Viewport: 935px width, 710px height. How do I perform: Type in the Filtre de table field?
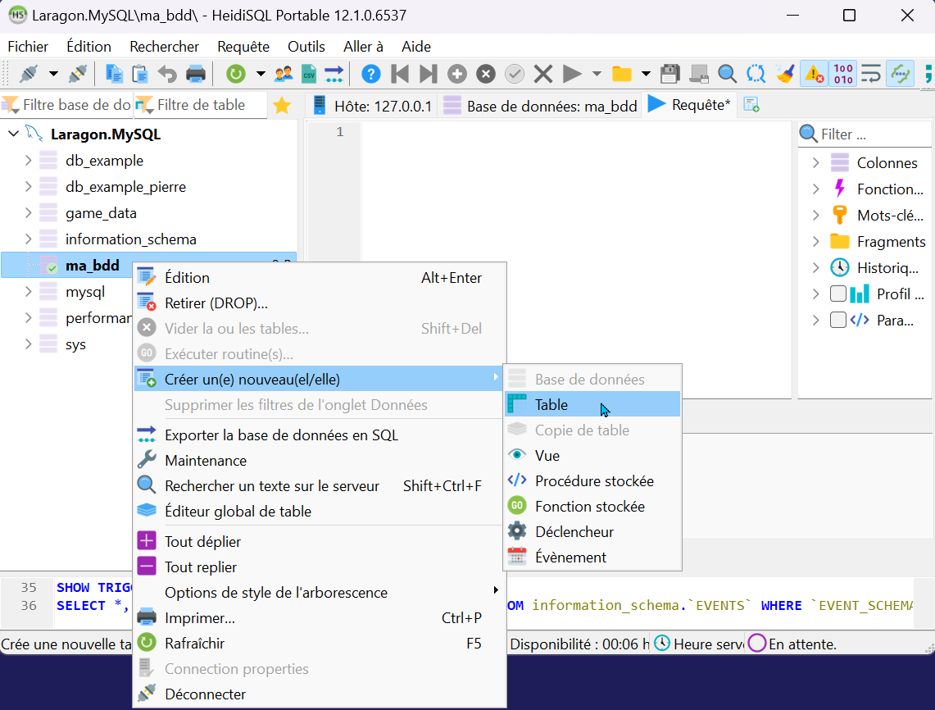tap(205, 105)
